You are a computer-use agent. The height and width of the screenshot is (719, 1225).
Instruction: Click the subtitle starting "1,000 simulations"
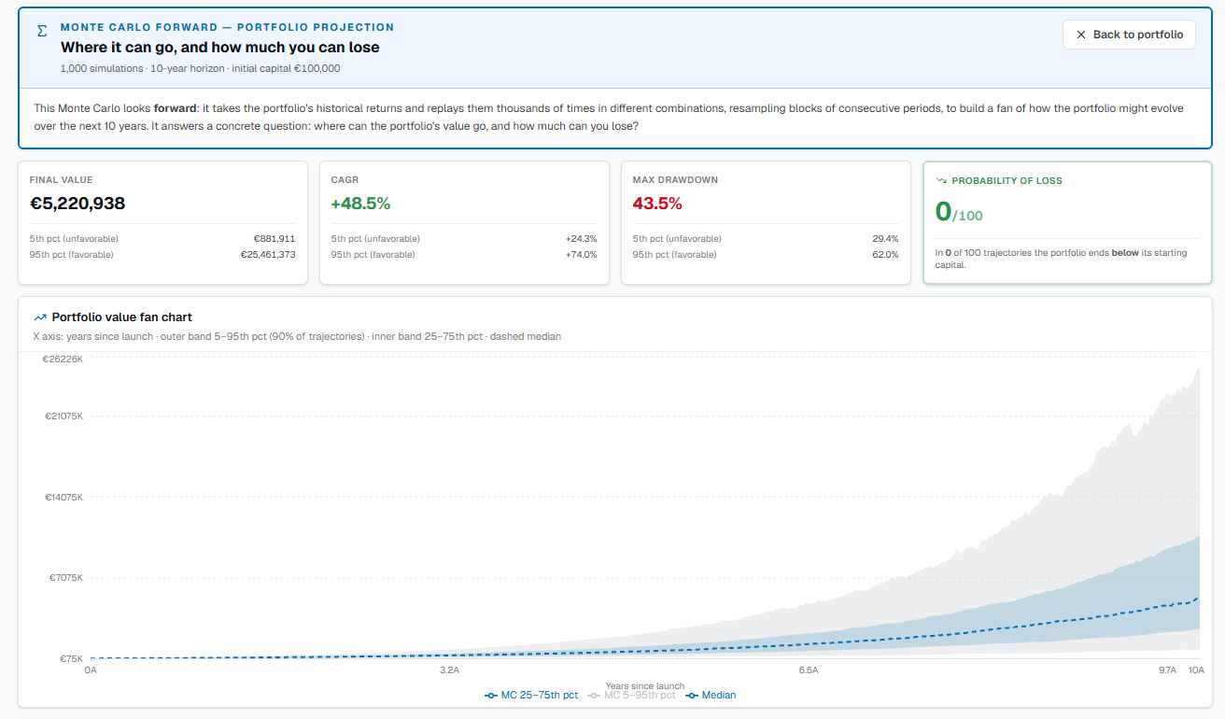[200, 68]
